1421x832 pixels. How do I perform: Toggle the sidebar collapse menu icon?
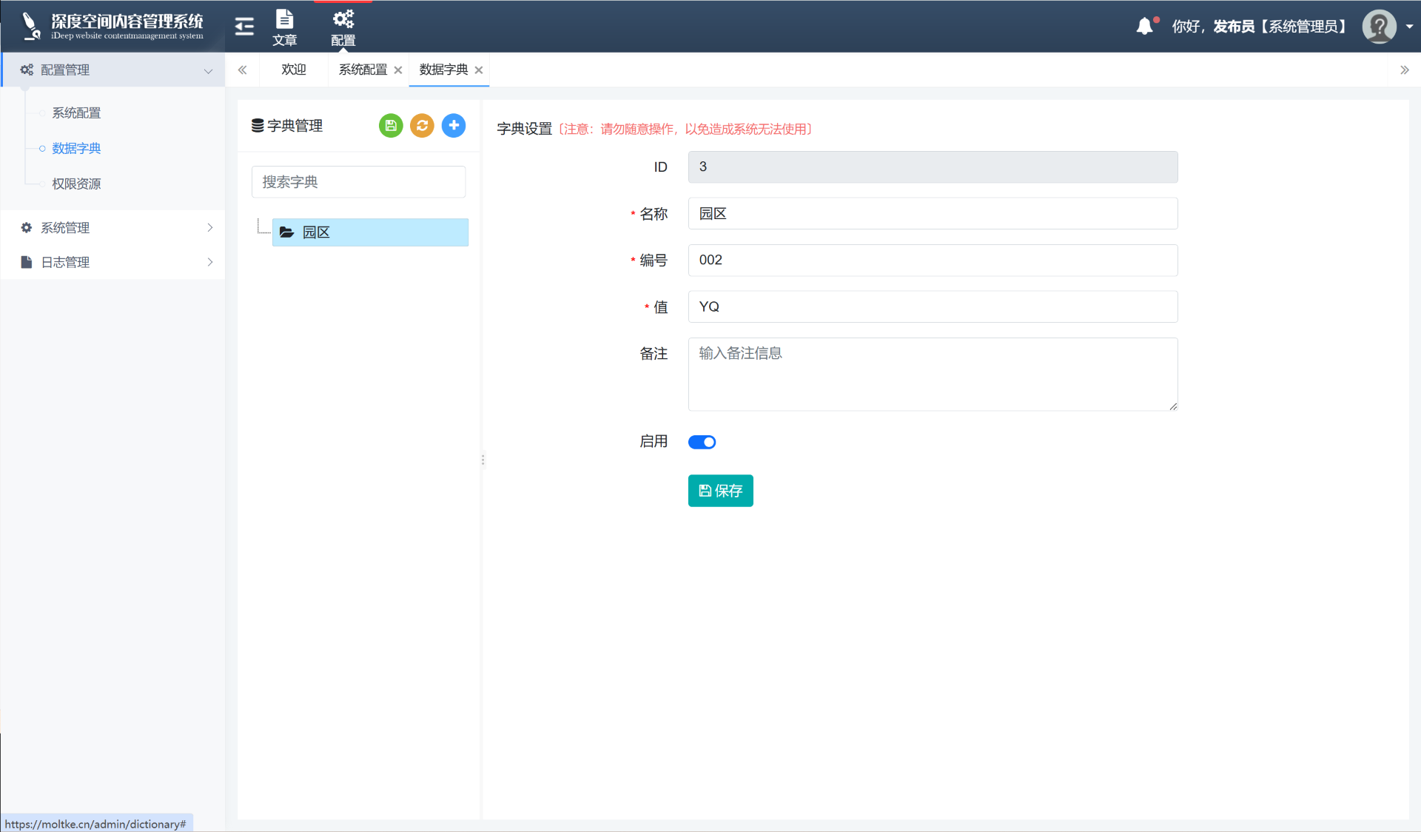point(244,27)
